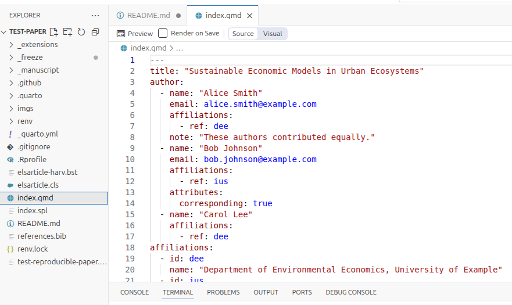The height and width of the screenshot is (305, 512).
Task: Switch editor to Source mode
Action: click(x=243, y=34)
